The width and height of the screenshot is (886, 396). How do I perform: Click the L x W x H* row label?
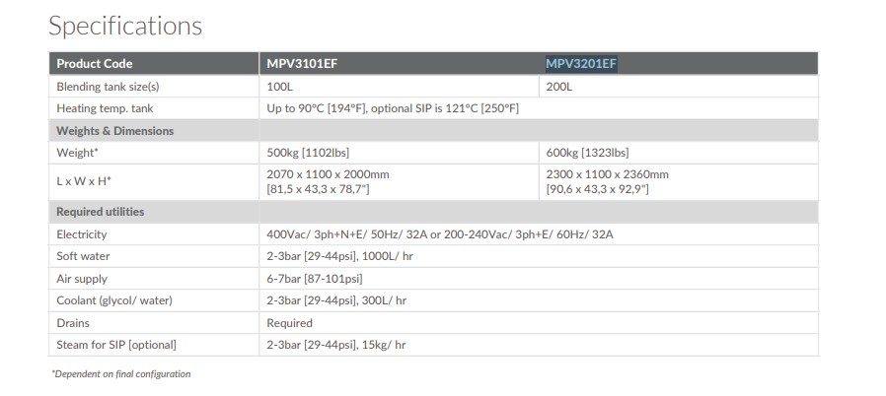84,180
